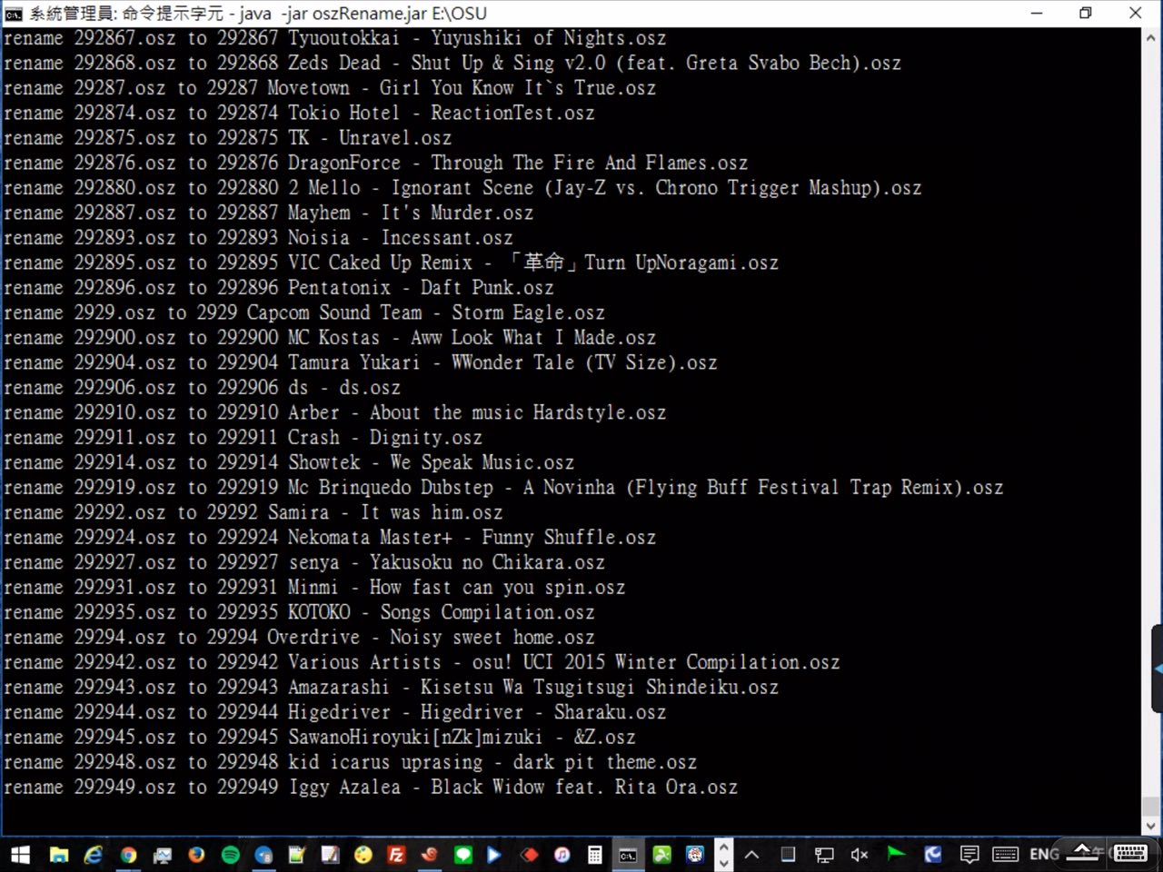Click the Tamura Yukari - WWonder Tale line
This screenshot has height=872, width=1163.
coord(361,363)
